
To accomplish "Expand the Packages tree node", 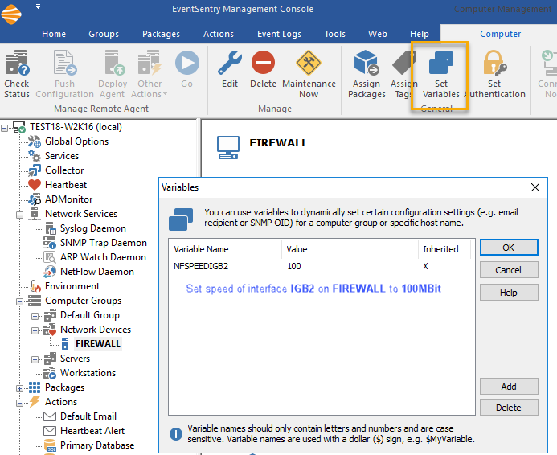I will [19, 388].
